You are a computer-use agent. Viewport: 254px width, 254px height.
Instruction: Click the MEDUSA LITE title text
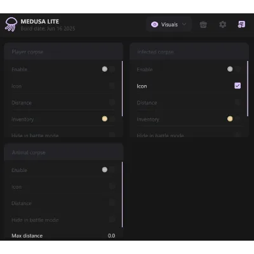point(40,22)
